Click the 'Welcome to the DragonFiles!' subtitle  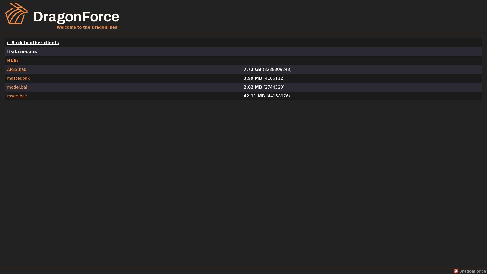pos(88,27)
